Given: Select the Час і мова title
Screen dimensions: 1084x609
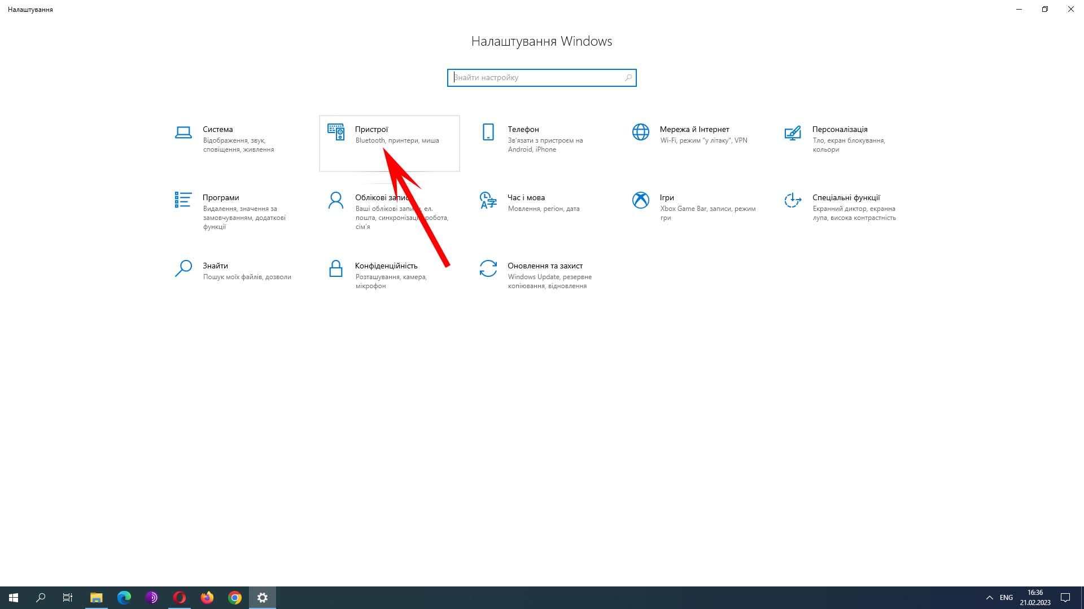Looking at the screenshot, I should coord(526,198).
